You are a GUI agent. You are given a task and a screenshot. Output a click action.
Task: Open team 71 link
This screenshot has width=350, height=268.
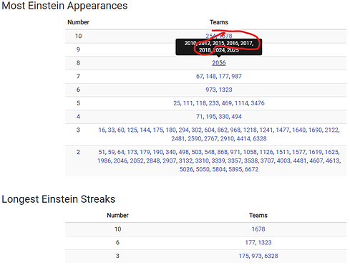point(200,117)
